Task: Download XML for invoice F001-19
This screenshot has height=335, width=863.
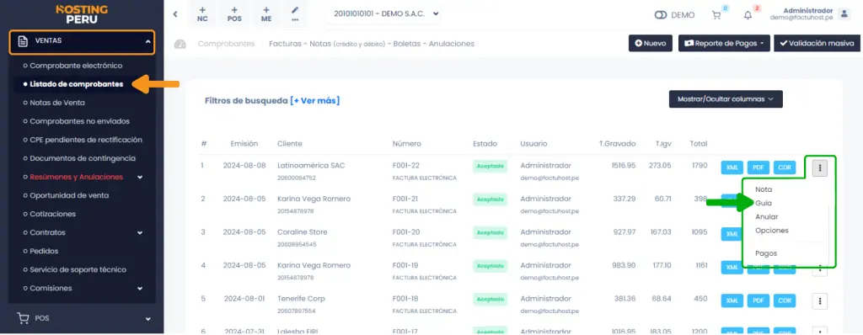Action: 732,268
